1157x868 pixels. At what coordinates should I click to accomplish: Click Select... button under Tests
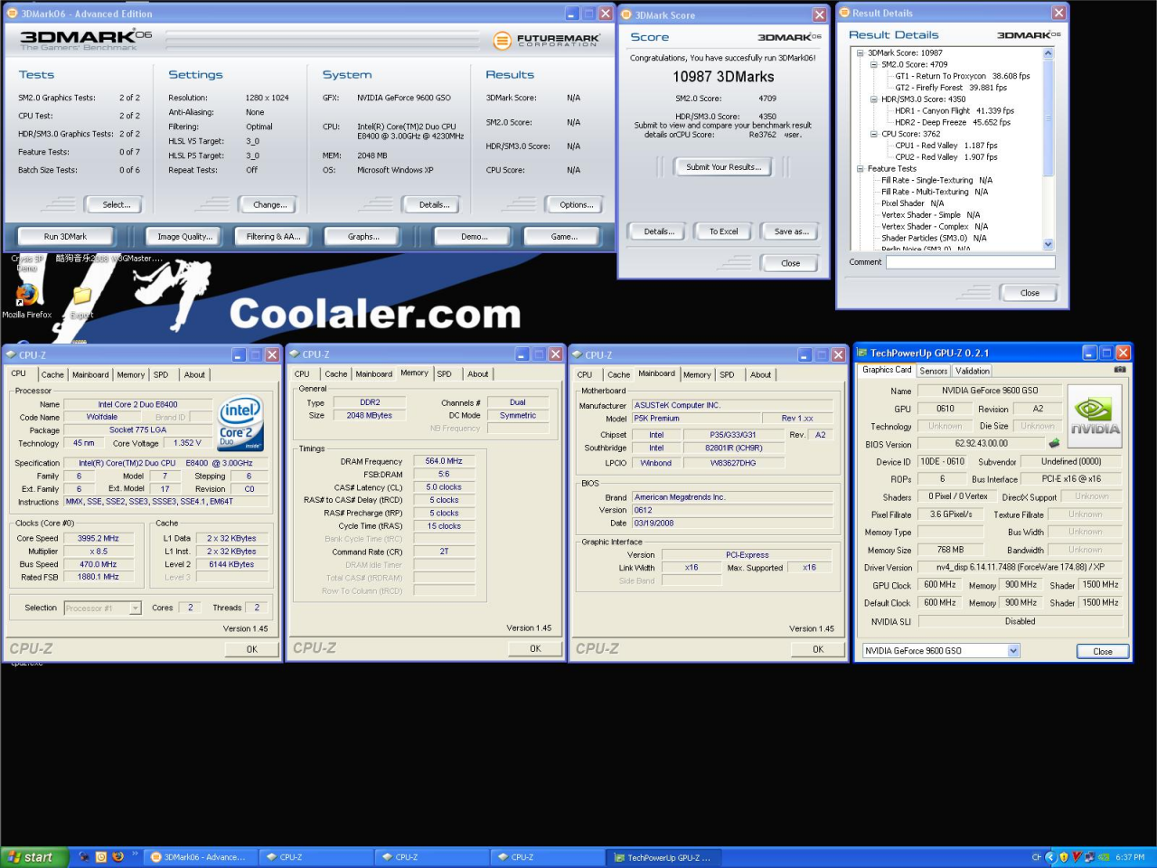116,205
